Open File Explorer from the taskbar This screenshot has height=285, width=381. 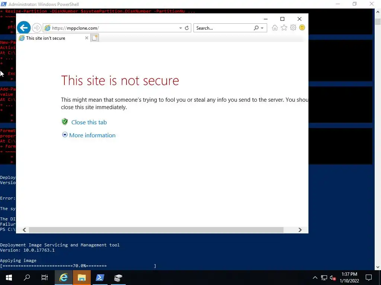tap(81, 278)
